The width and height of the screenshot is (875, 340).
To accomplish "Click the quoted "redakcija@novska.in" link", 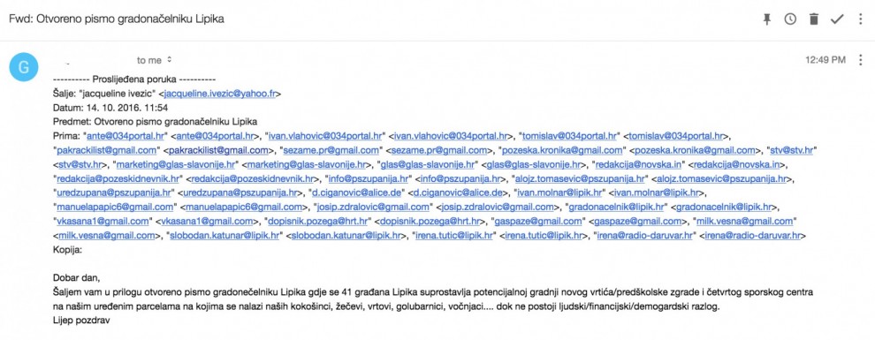I will (x=638, y=164).
